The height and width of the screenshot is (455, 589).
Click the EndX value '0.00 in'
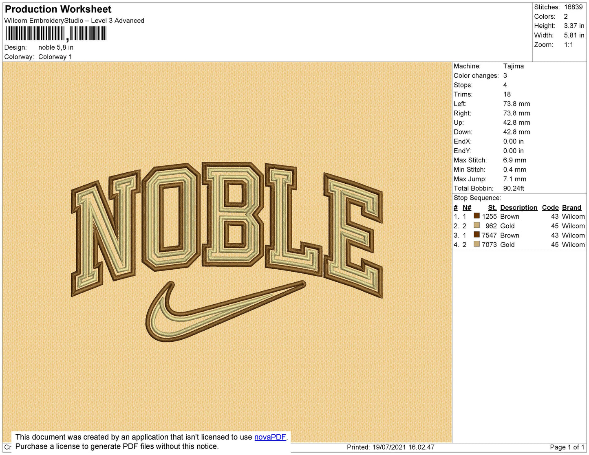click(513, 141)
